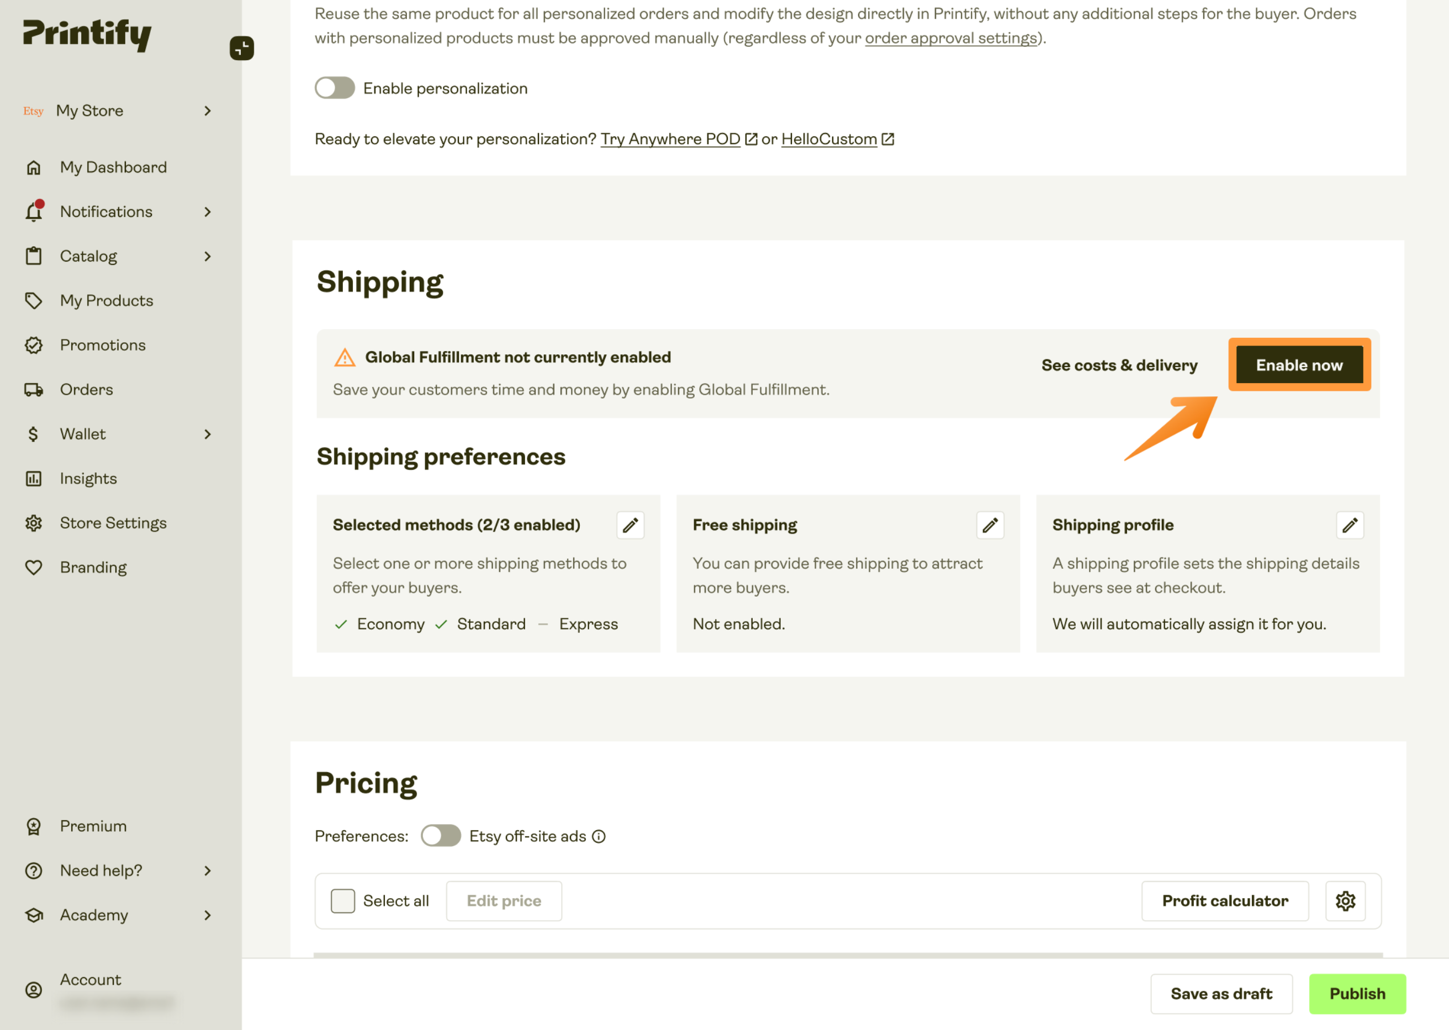Image resolution: width=1449 pixels, height=1030 pixels.
Task: Click the Printify logo
Action: click(87, 35)
